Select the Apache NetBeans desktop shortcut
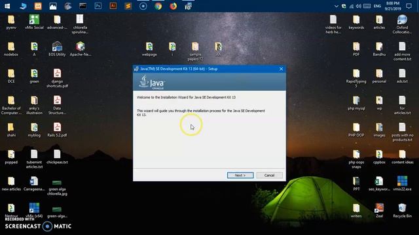 tap(80, 49)
